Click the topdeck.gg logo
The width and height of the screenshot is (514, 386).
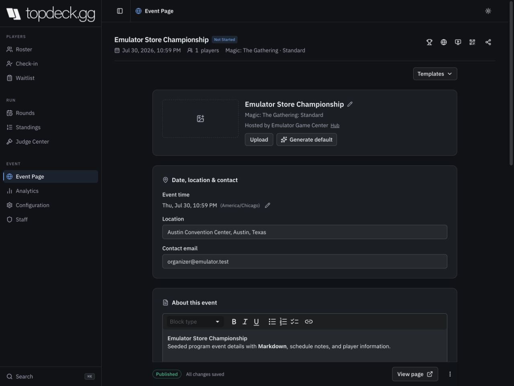click(51, 14)
